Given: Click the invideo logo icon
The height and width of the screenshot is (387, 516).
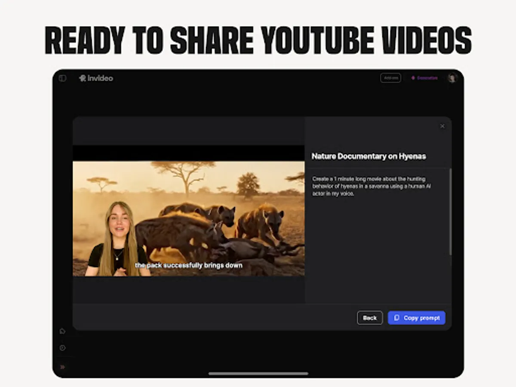Looking at the screenshot, I should [83, 78].
